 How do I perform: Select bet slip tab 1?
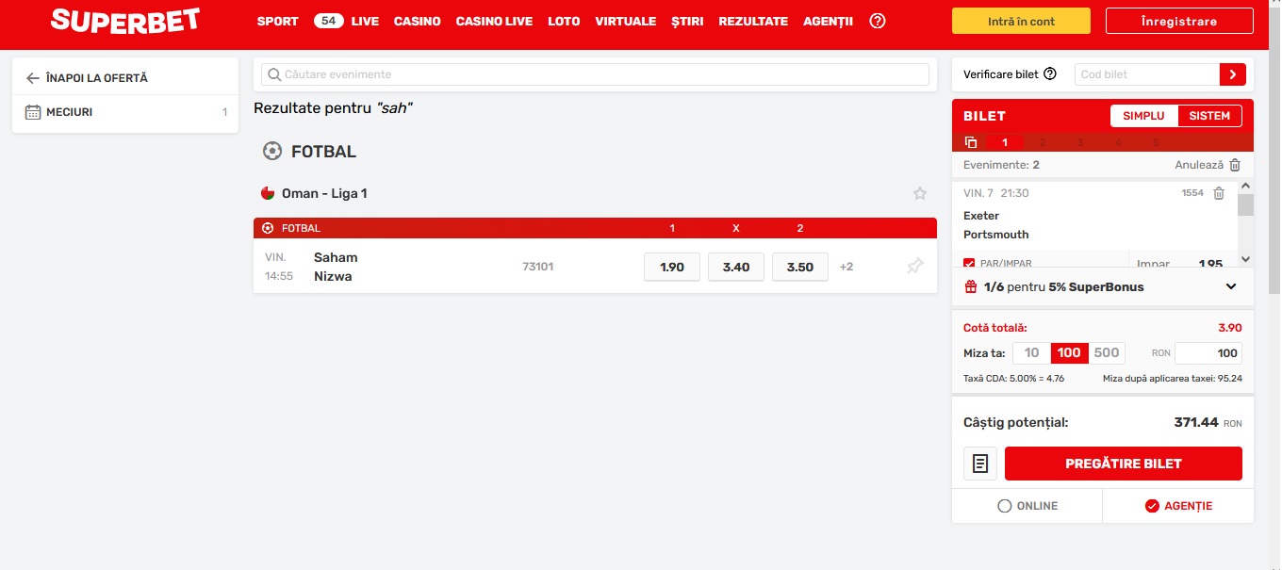coord(1005,142)
